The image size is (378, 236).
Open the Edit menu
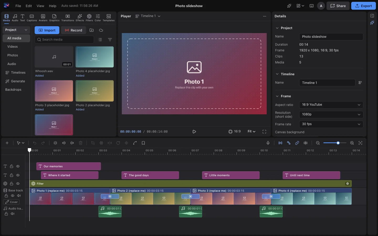pyautogui.click(x=29, y=6)
